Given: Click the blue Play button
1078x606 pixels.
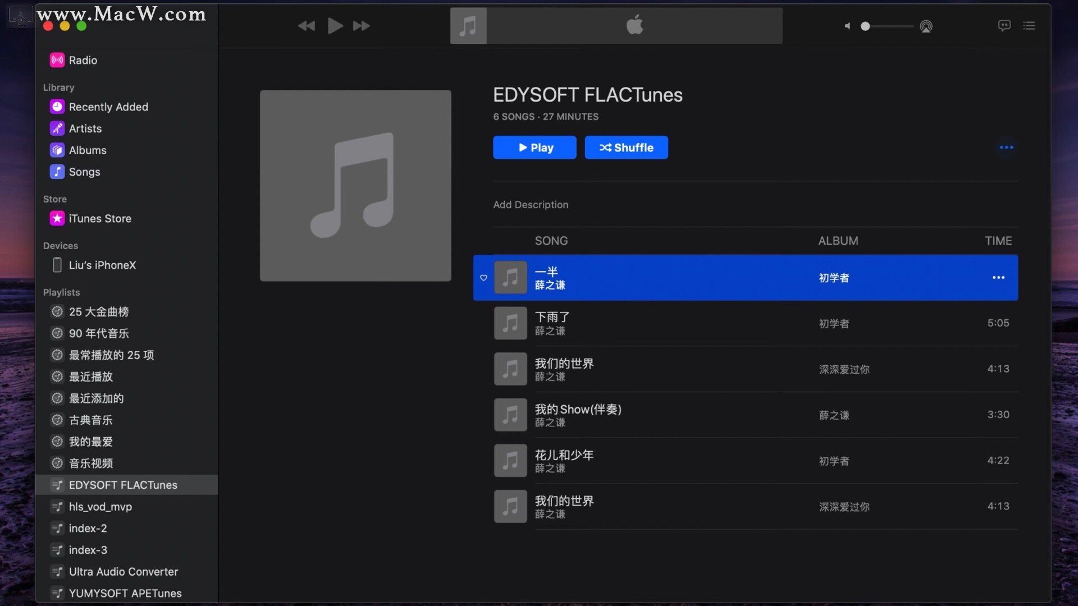Looking at the screenshot, I should tap(535, 148).
